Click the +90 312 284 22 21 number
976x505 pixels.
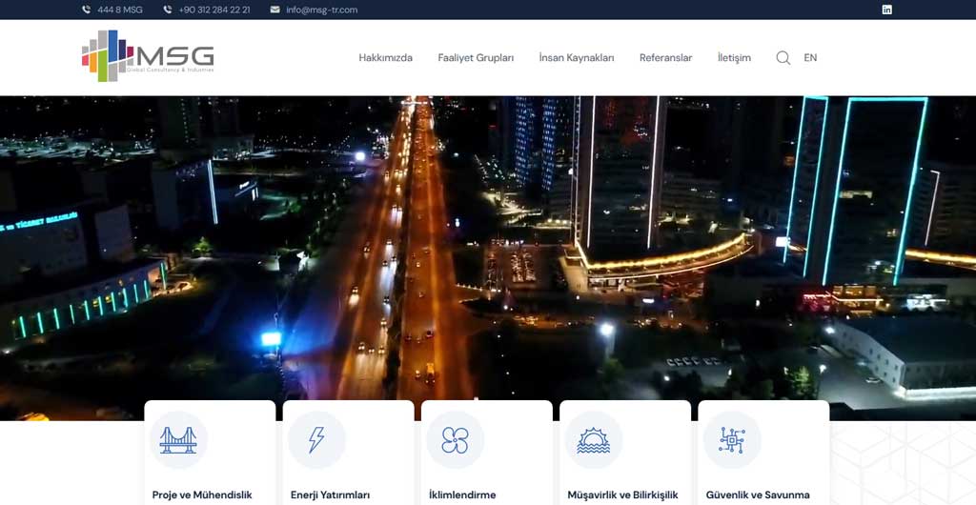pos(214,10)
